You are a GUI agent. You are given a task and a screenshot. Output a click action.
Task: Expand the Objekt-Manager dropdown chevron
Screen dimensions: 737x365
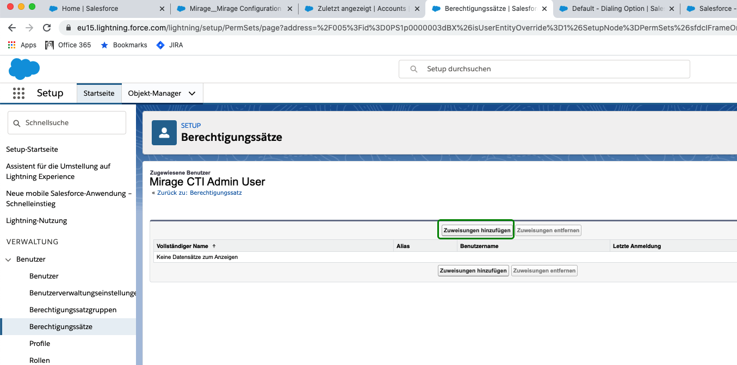point(192,94)
